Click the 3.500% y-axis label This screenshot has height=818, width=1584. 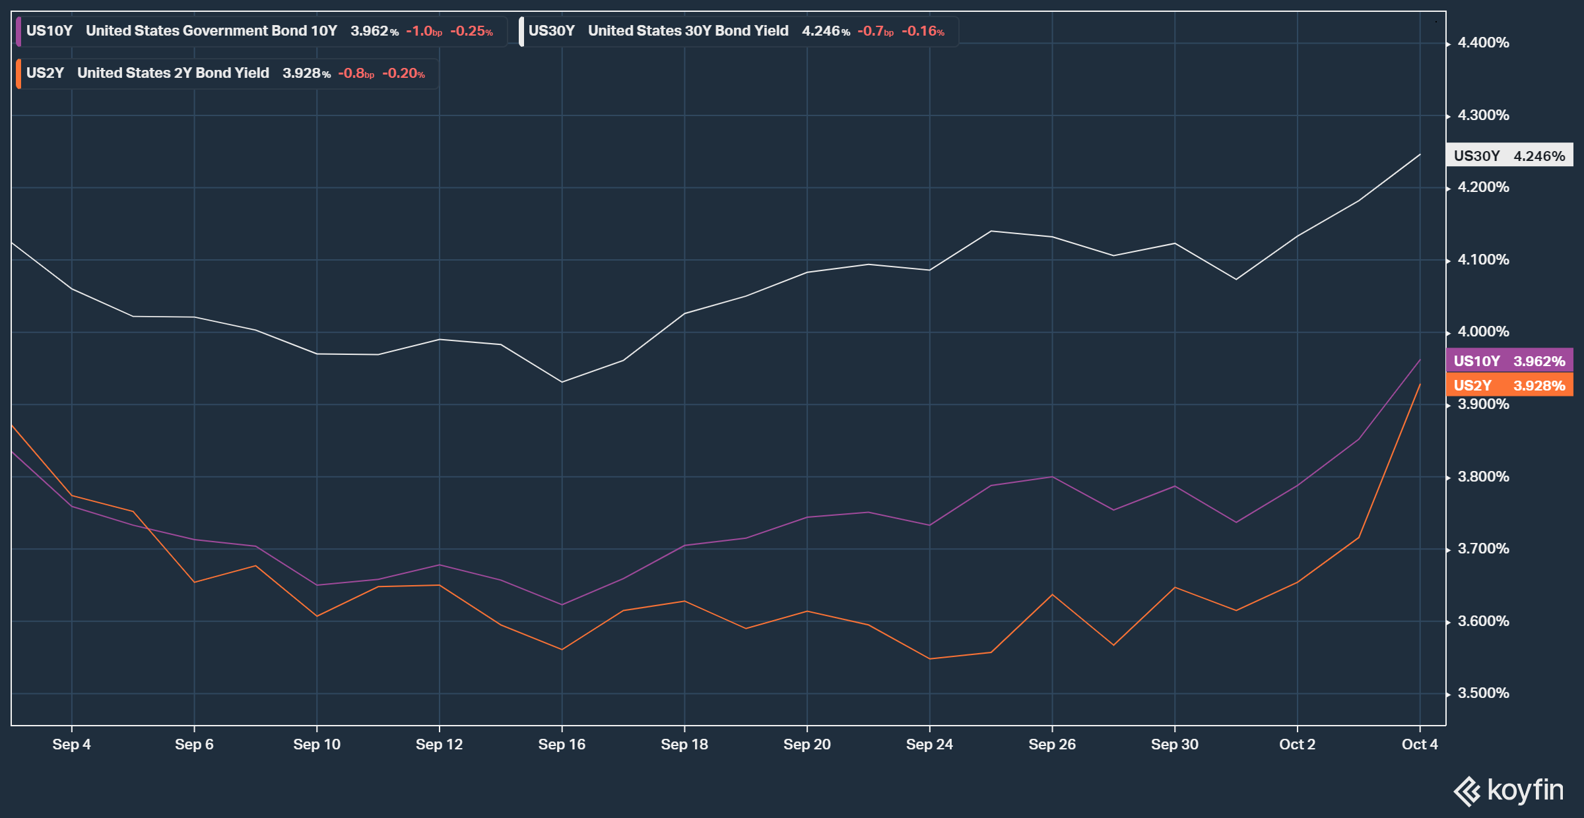pos(1483,693)
